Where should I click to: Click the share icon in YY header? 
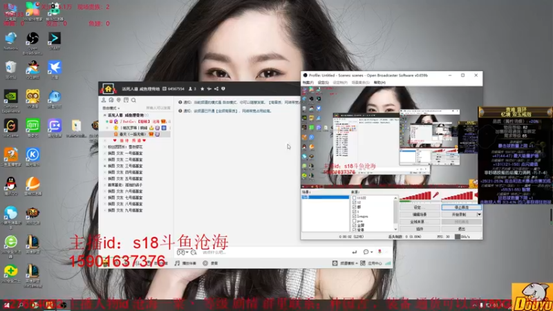pyautogui.click(x=216, y=89)
